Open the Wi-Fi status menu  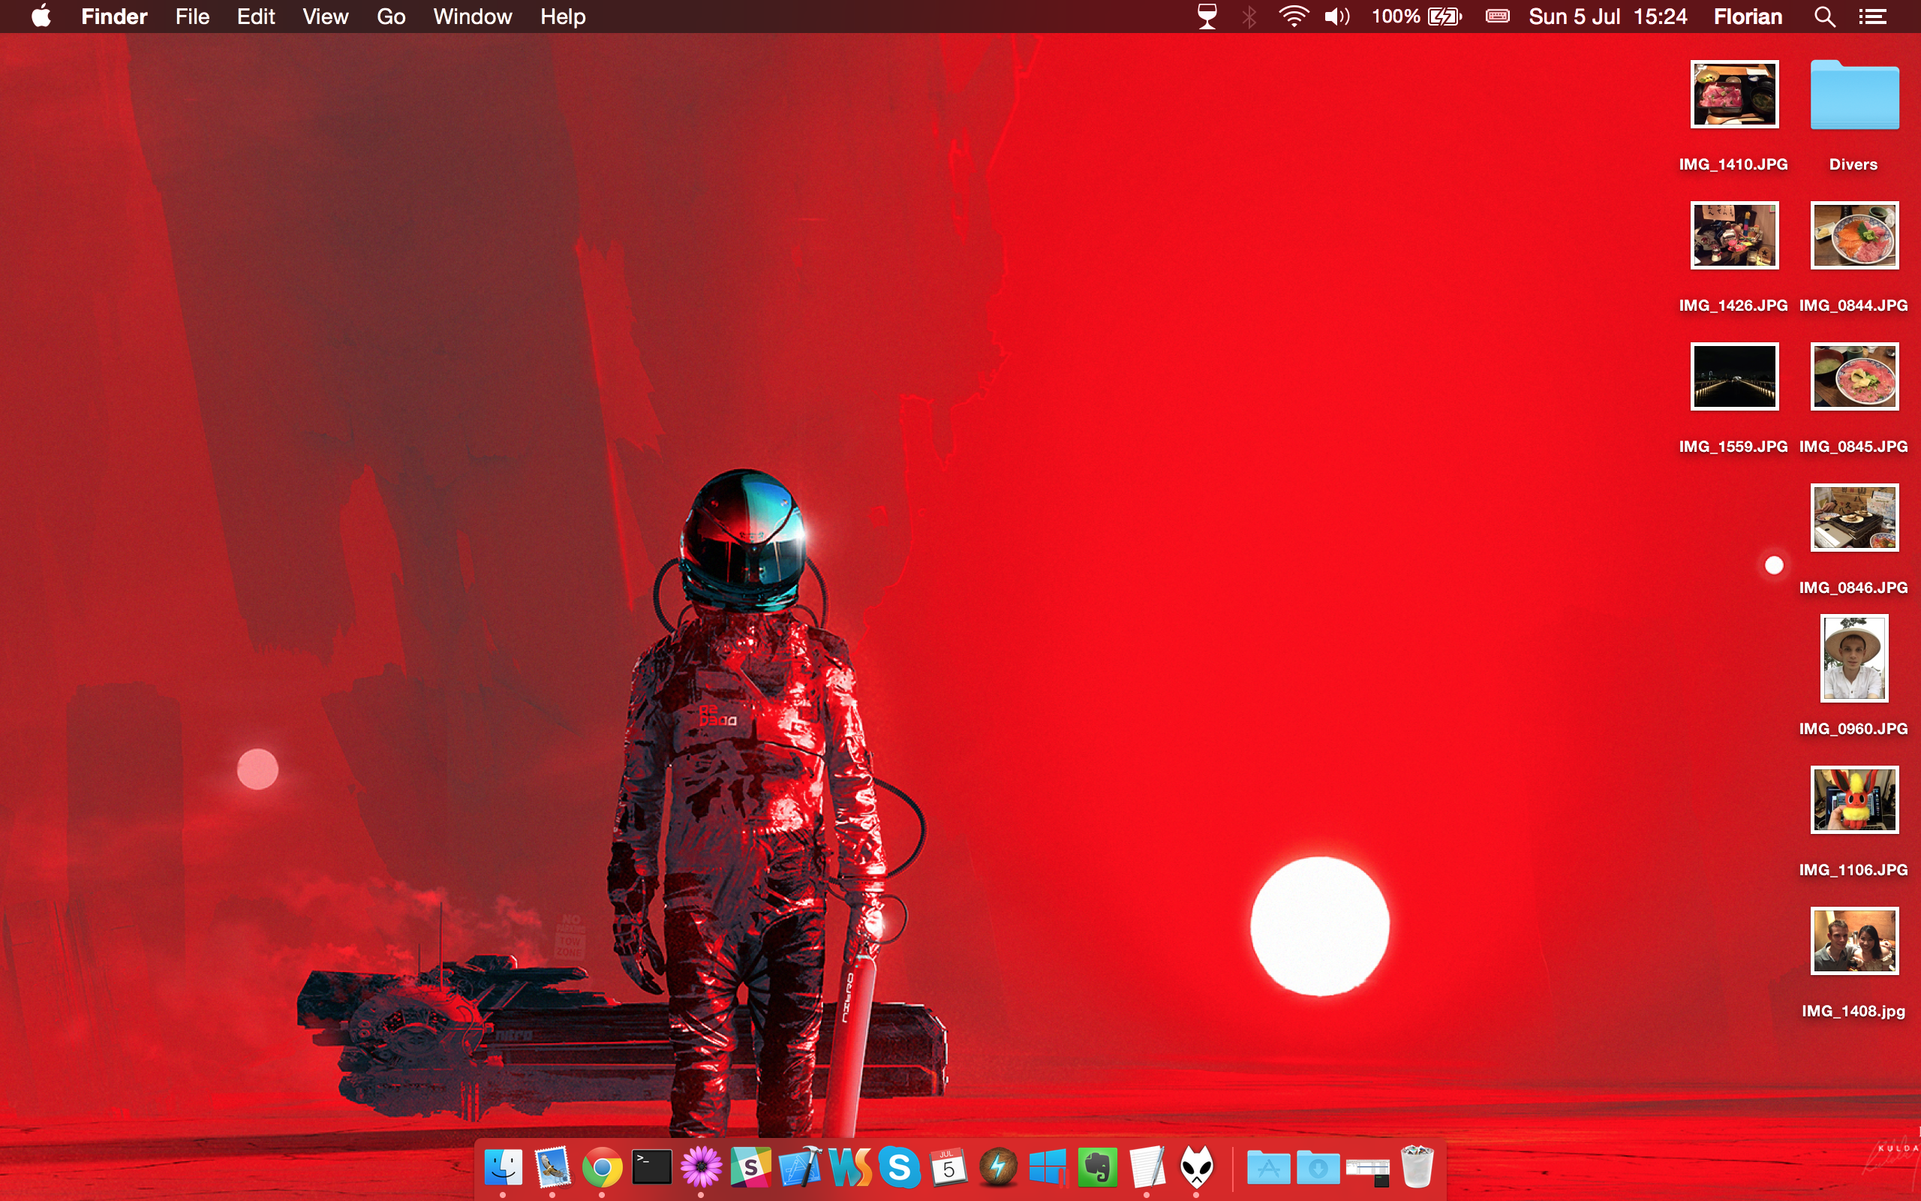[1293, 17]
